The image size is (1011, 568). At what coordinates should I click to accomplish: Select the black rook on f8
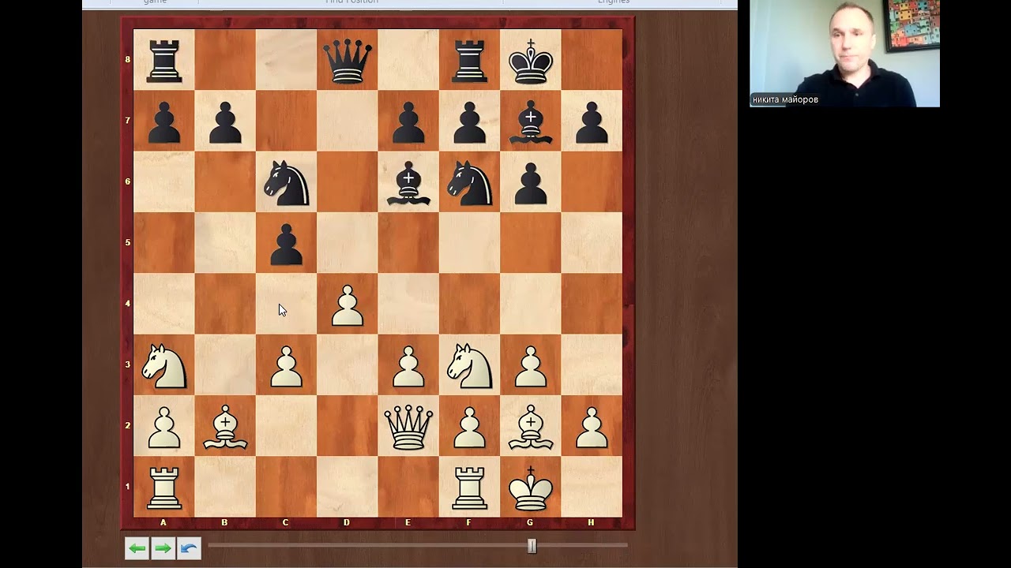click(x=470, y=62)
